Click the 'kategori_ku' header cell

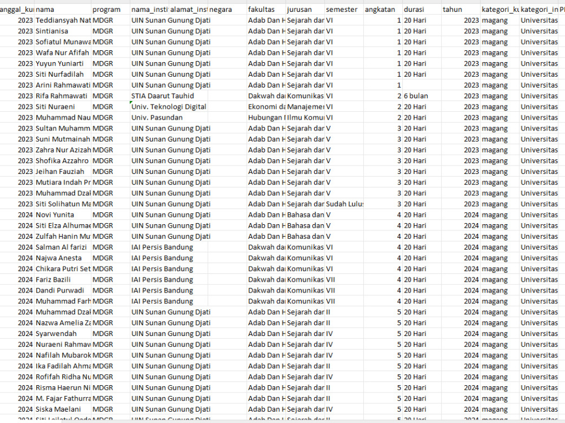pos(500,10)
